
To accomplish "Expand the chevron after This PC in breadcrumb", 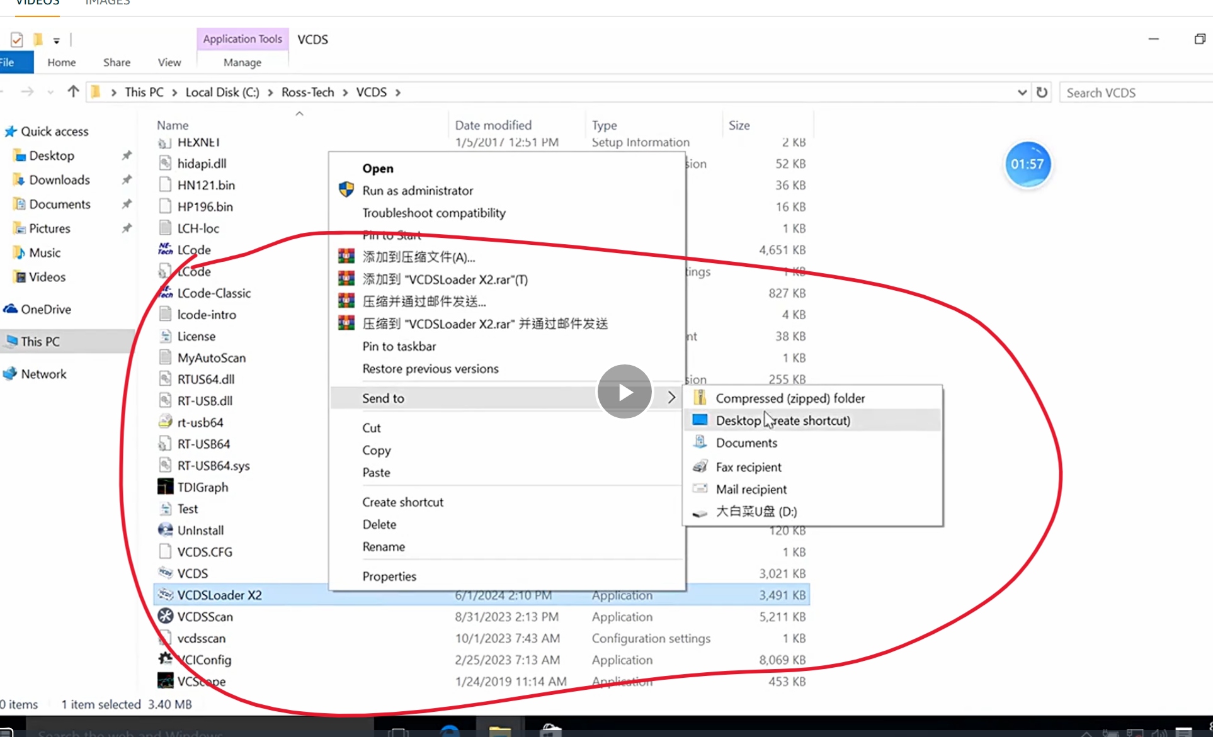I will click(x=174, y=93).
